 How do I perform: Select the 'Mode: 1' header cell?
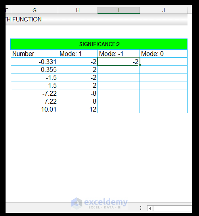tap(78, 54)
